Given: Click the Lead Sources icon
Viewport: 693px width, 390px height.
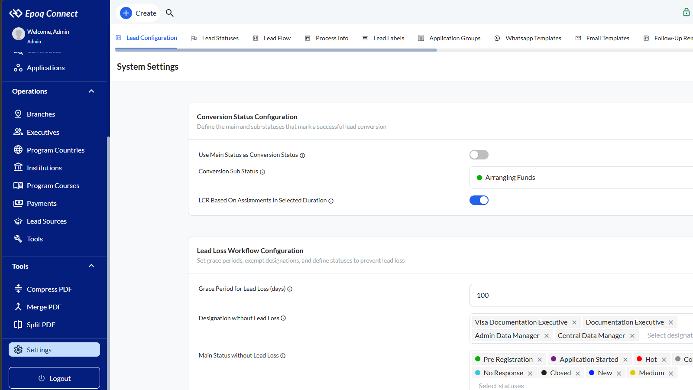Looking at the screenshot, I should point(18,221).
